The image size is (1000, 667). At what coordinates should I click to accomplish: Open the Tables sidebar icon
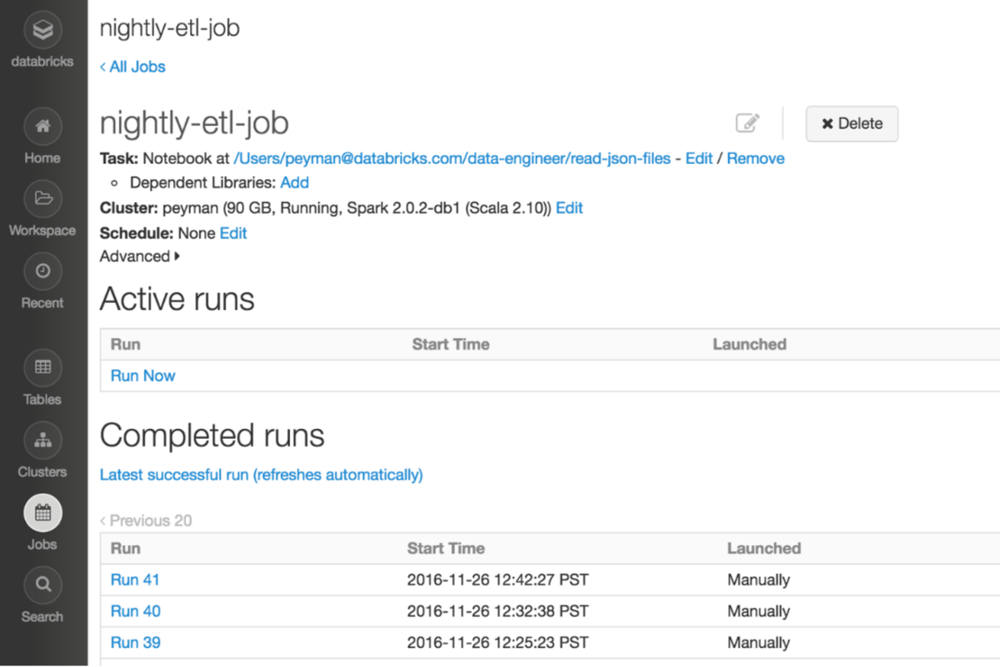pyautogui.click(x=43, y=368)
